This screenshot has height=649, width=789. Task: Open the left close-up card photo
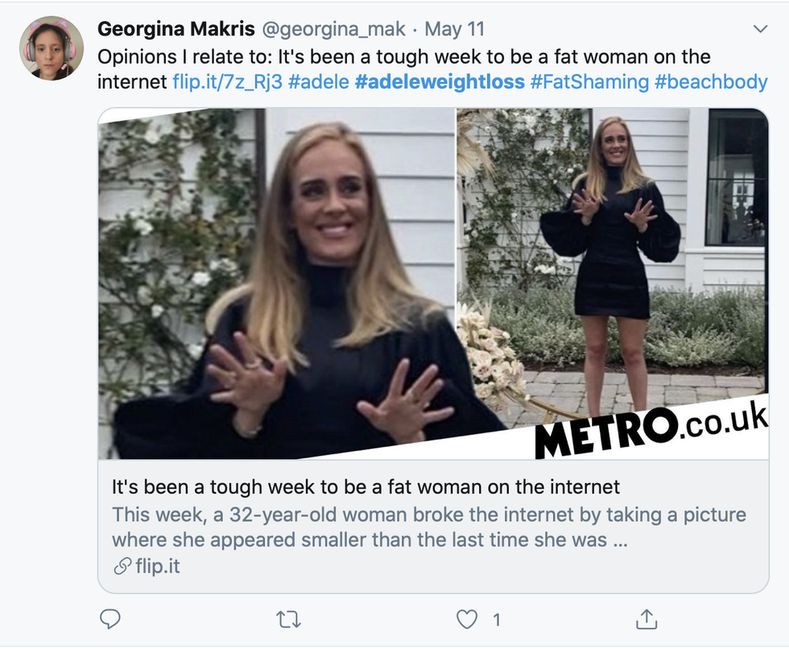point(276,283)
